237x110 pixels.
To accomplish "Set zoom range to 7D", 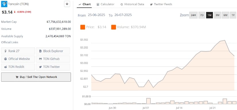I will (202, 15).
